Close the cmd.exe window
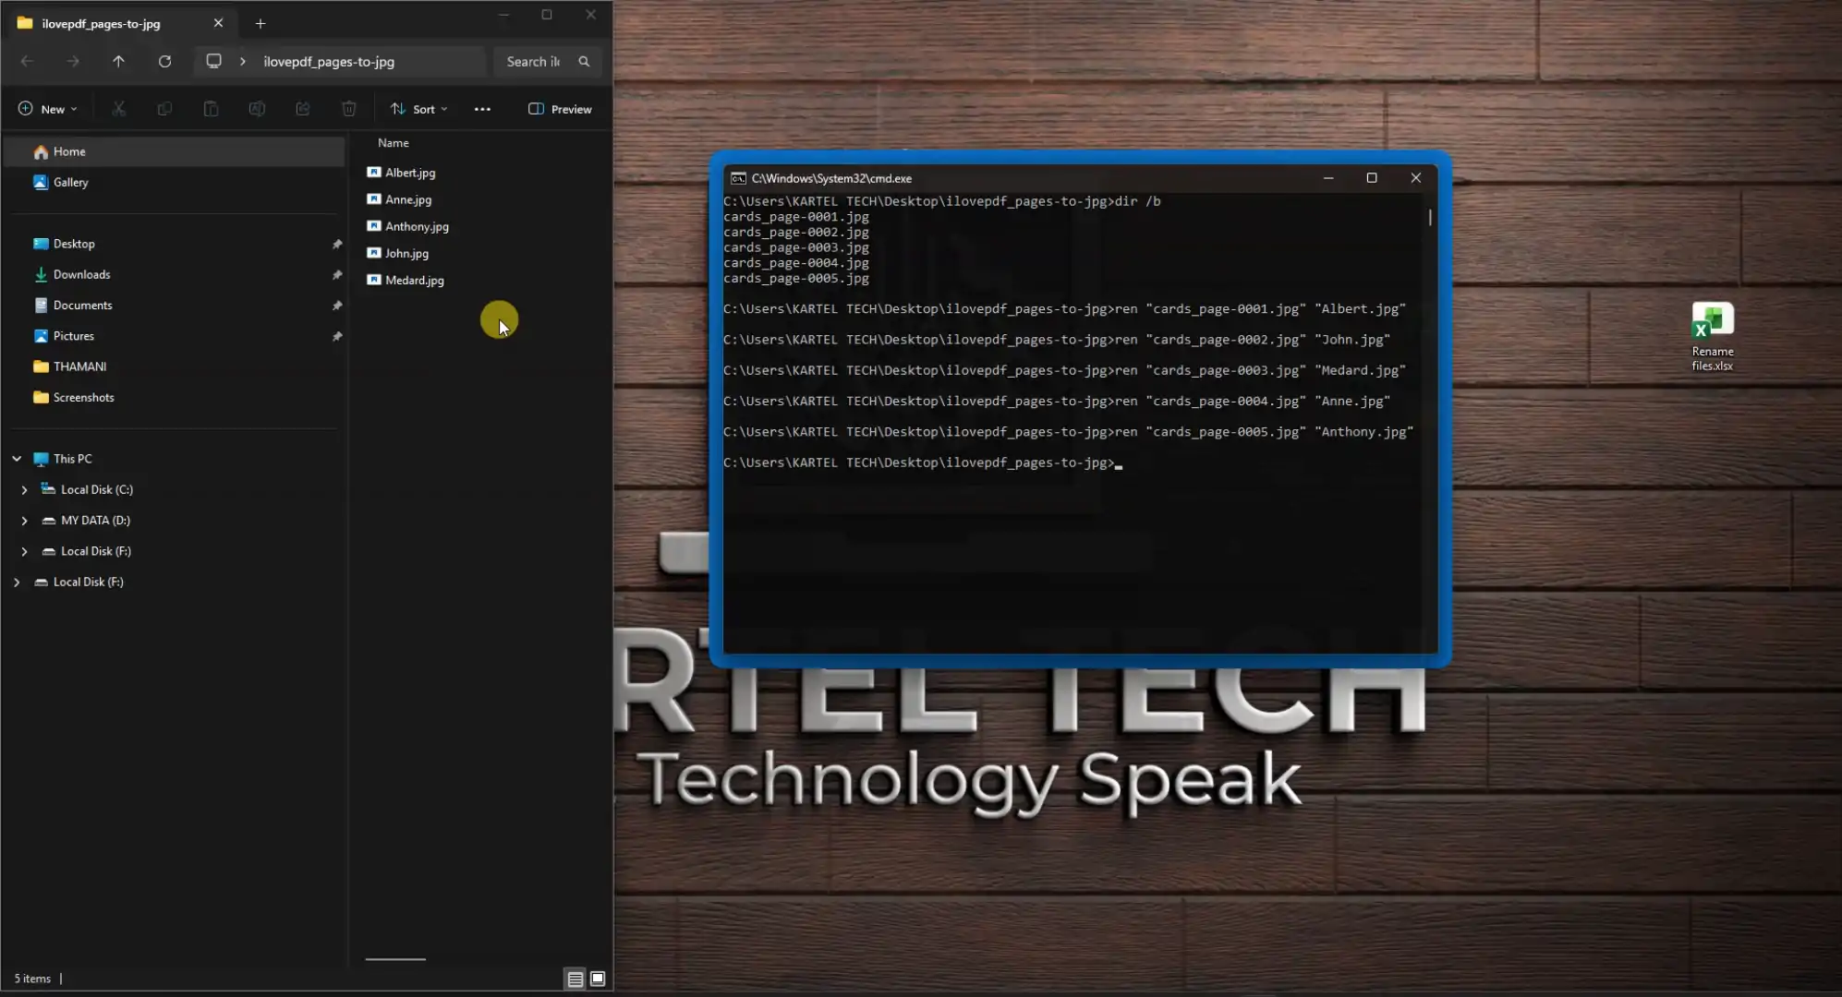The width and height of the screenshot is (1842, 997). click(1415, 178)
